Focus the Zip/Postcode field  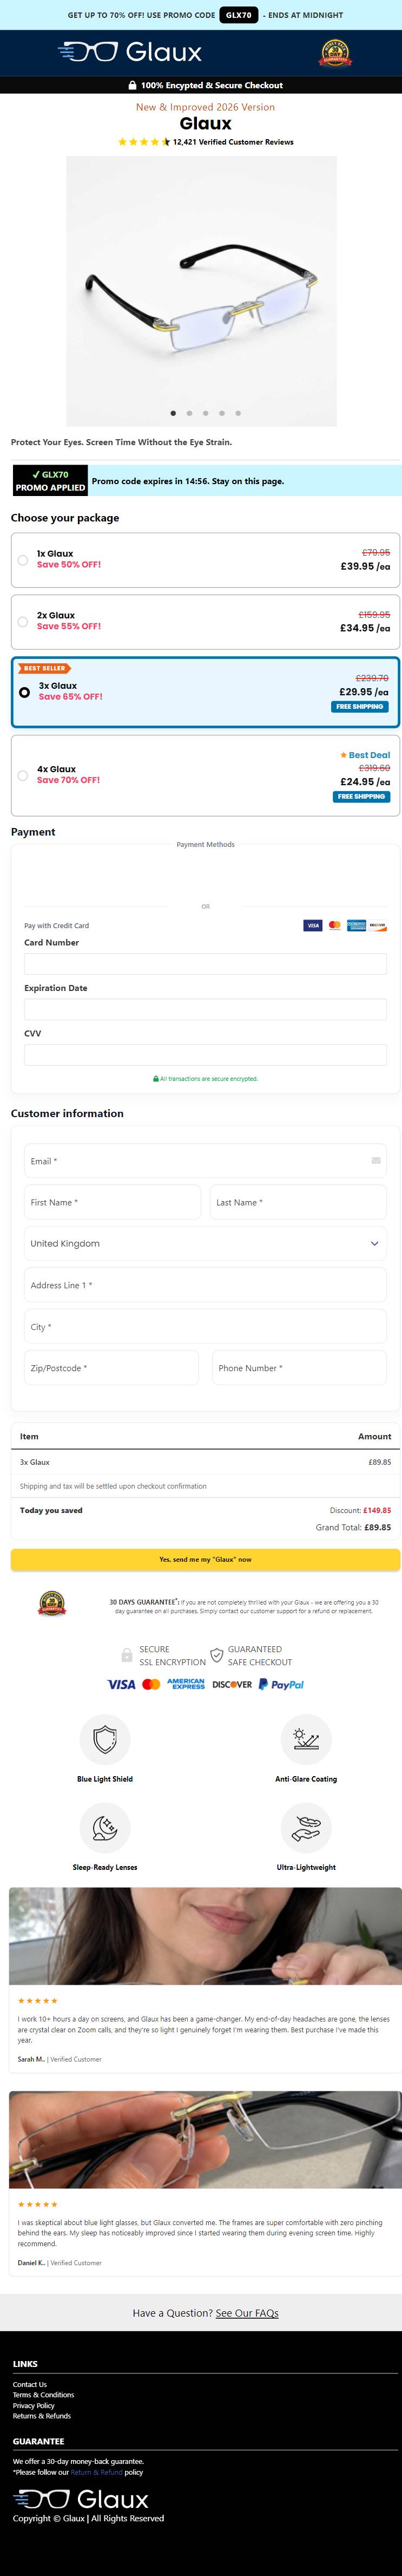pyautogui.click(x=111, y=1368)
